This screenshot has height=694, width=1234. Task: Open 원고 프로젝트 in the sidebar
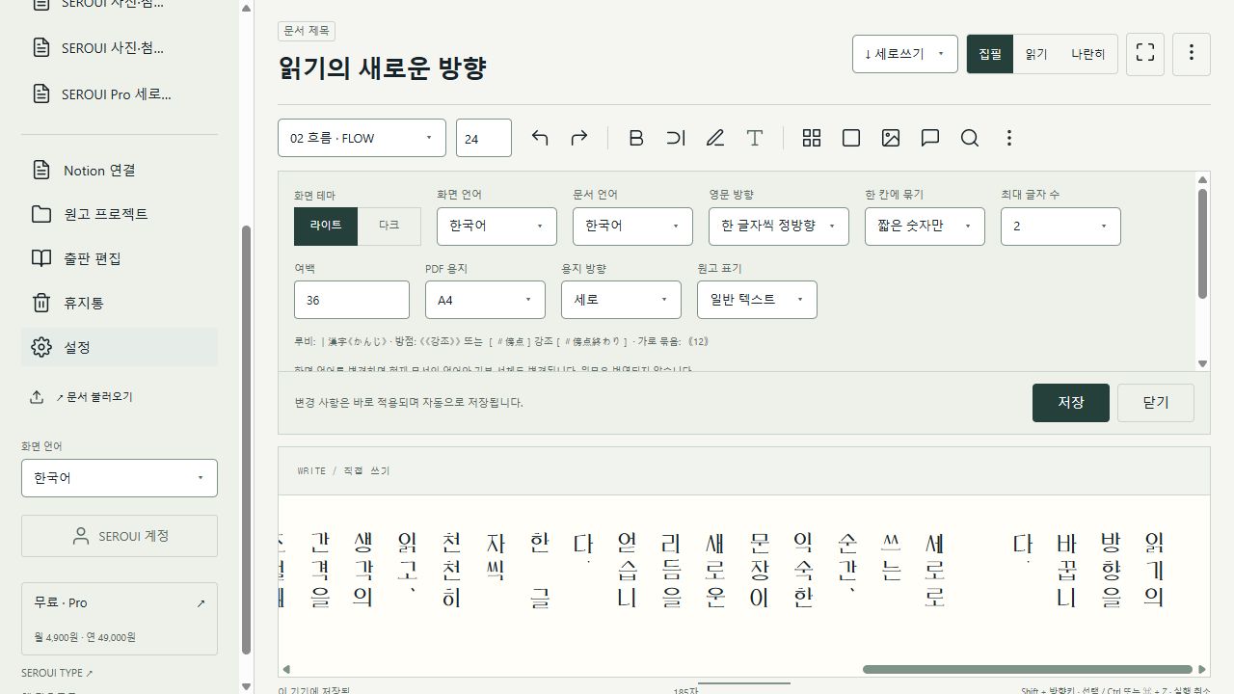point(120,214)
